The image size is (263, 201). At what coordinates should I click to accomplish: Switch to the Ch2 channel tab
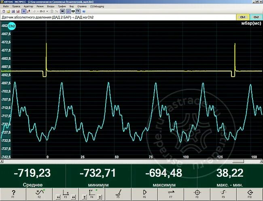[x=256, y=17]
